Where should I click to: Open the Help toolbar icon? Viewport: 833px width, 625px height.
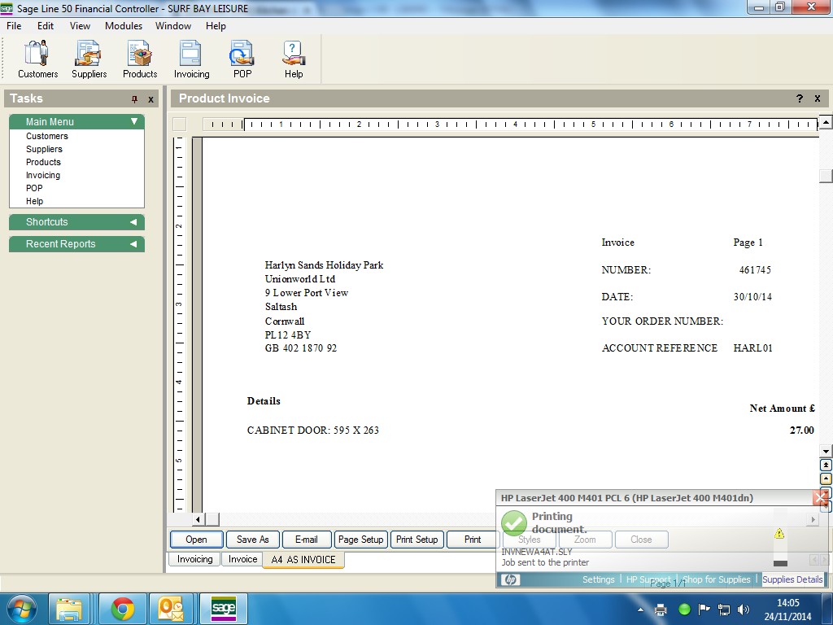coord(293,59)
